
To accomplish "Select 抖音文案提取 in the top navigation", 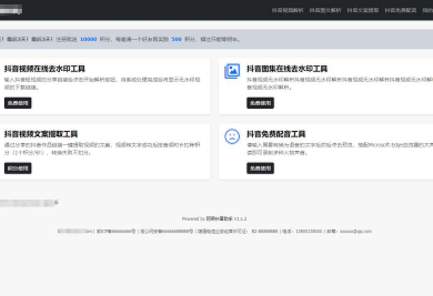I will pos(363,10).
